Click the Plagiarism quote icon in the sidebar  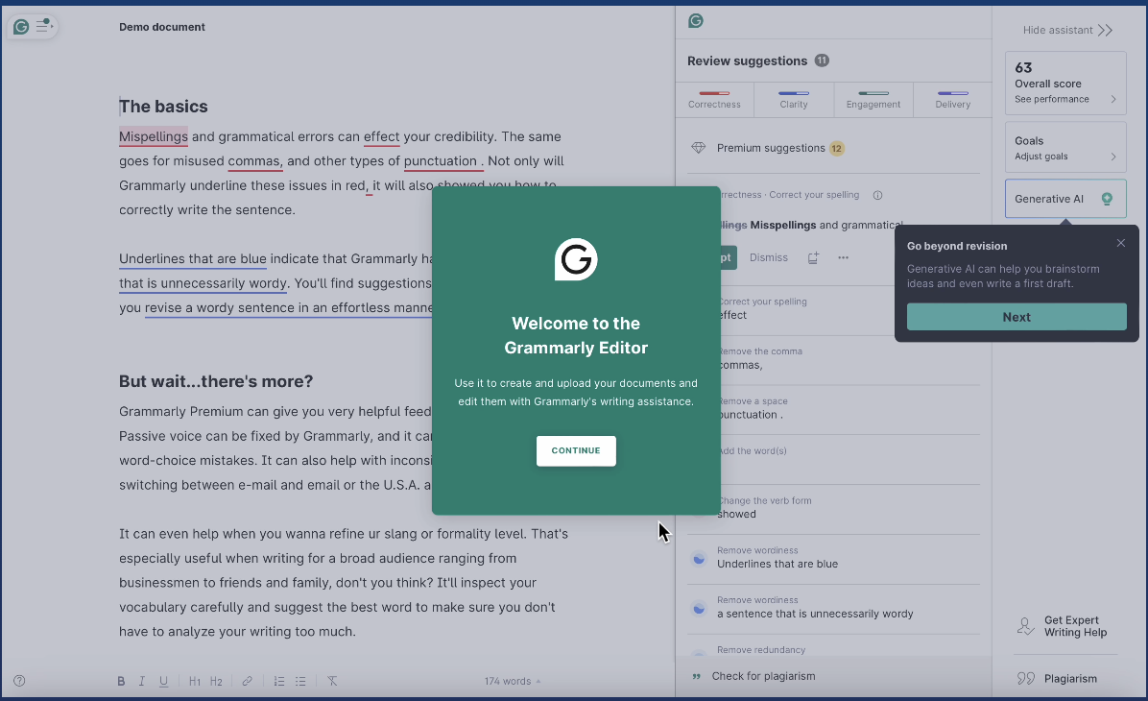point(1026,678)
